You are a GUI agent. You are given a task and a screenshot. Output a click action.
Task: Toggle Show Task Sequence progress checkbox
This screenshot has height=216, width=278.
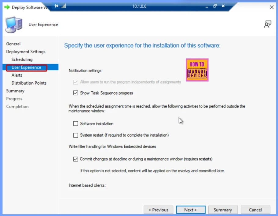coord(76,93)
